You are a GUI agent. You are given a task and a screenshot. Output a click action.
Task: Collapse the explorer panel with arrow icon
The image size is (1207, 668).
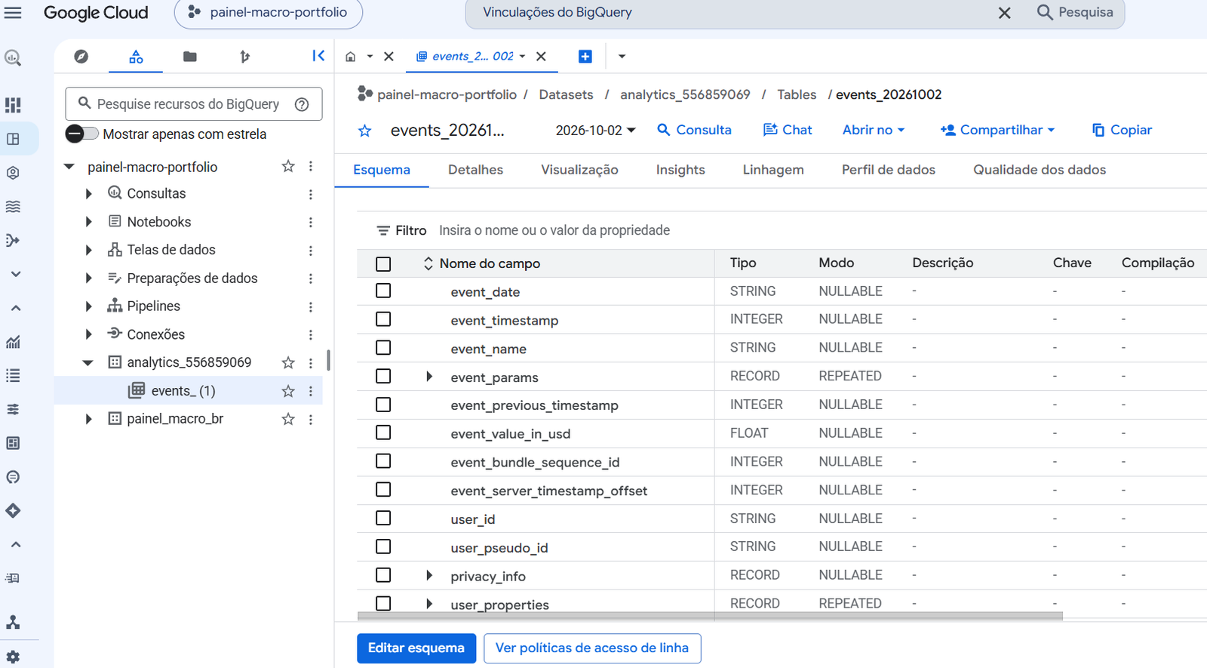[x=318, y=56]
